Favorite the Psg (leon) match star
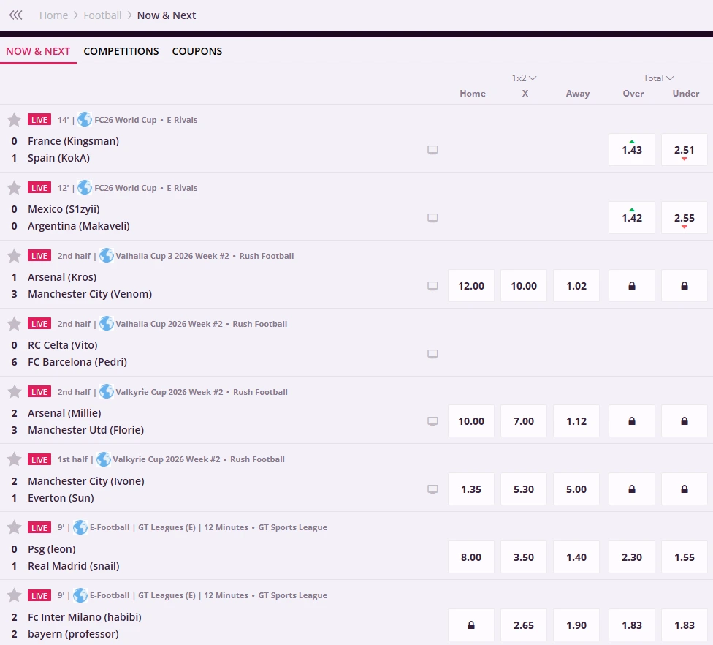 [14, 527]
